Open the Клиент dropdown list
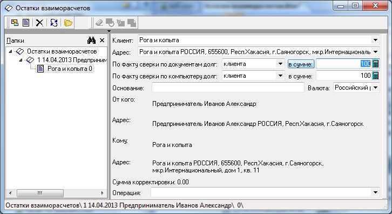This screenshot has height=214, width=392. pos(375,40)
